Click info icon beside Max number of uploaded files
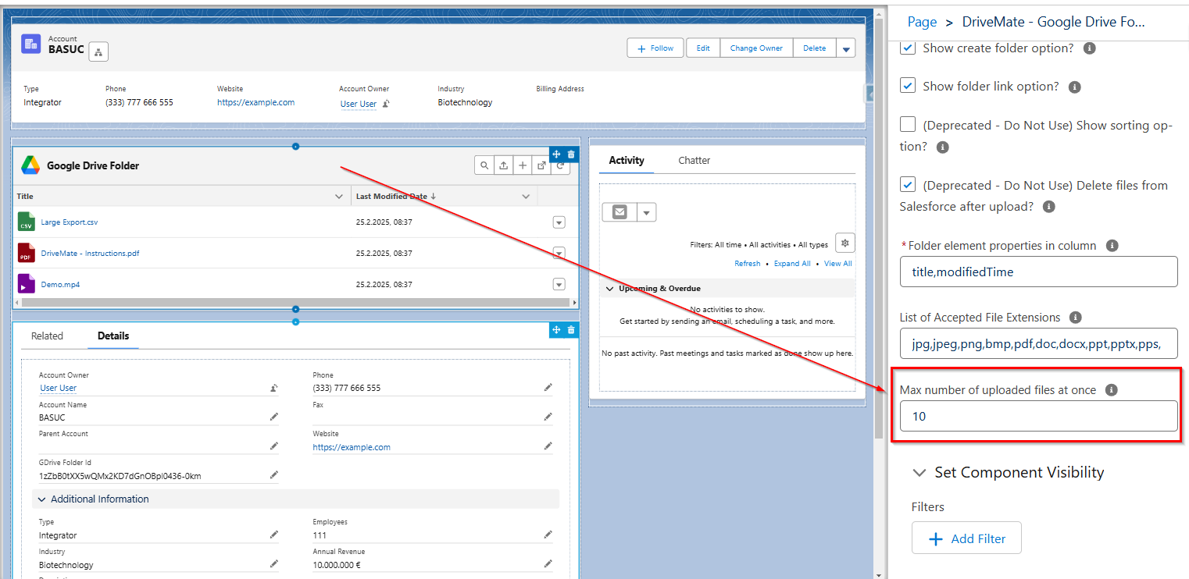 click(1112, 389)
